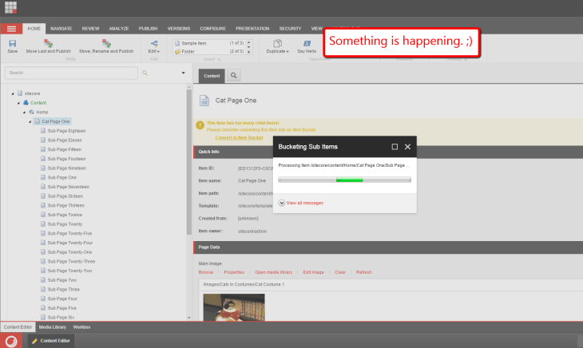Collapse the Home tree node
This screenshot has width=583, height=348.
click(x=25, y=112)
